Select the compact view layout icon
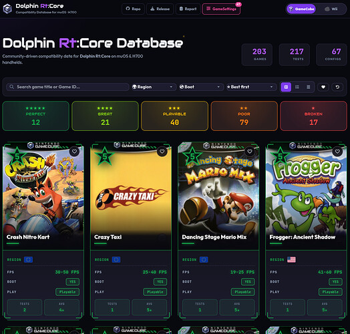The width and height of the screenshot is (350, 334). coord(309,87)
